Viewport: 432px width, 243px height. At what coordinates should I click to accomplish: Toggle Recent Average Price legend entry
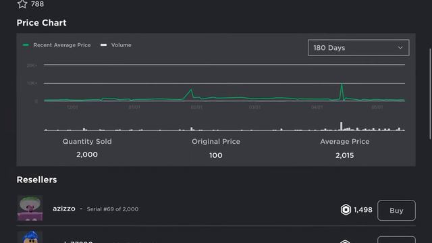[x=57, y=45]
